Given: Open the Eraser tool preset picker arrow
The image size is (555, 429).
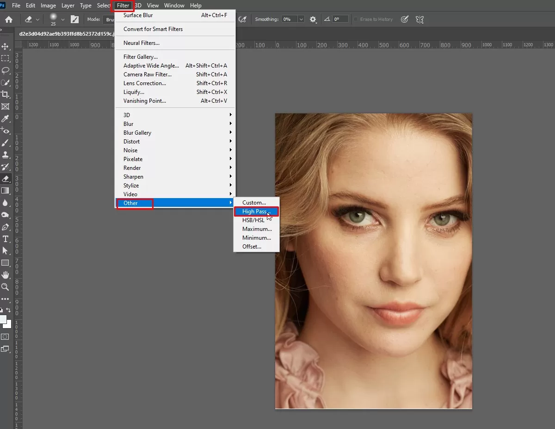Looking at the screenshot, I should coord(38,19).
